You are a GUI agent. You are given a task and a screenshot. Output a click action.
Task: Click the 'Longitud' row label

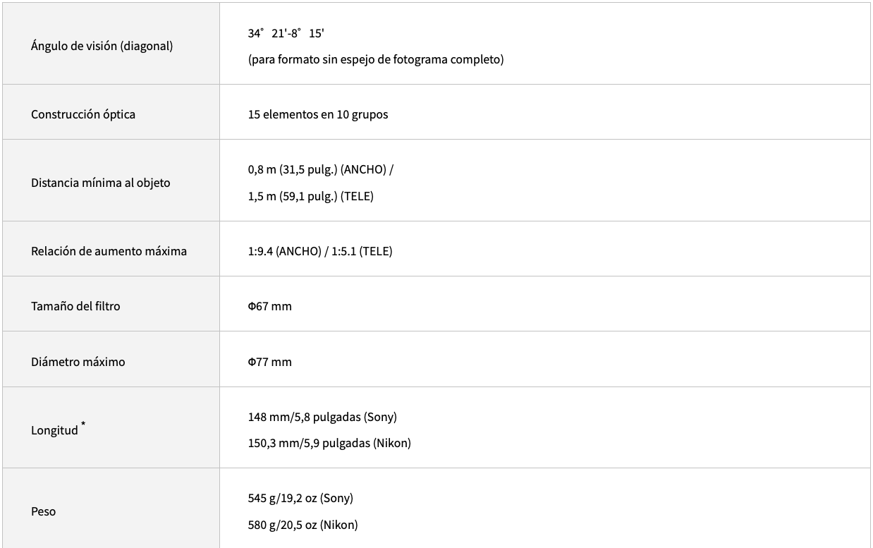[54, 430]
